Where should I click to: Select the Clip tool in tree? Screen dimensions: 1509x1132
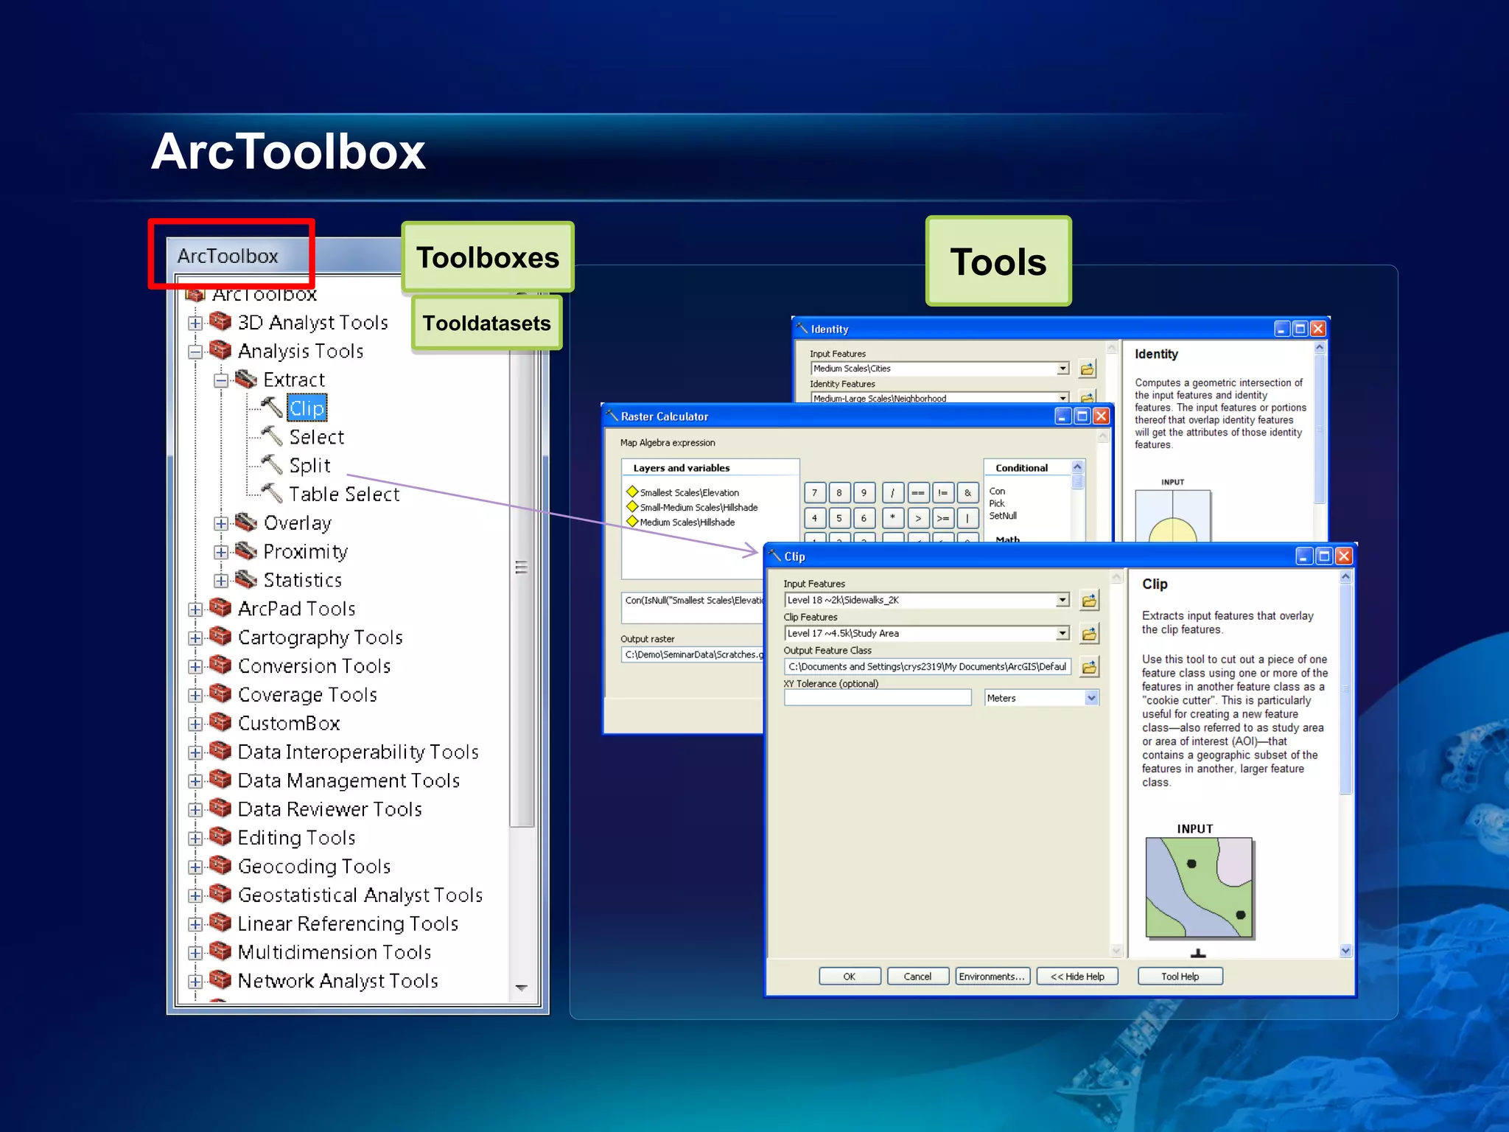[x=307, y=408]
